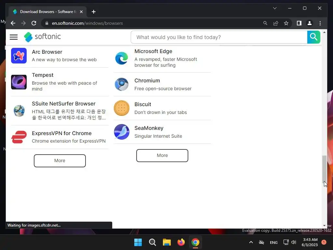Viewport: 333px width, 250px height.
Task: Open the Biscuit app icon
Action: [x=122, y=108]
